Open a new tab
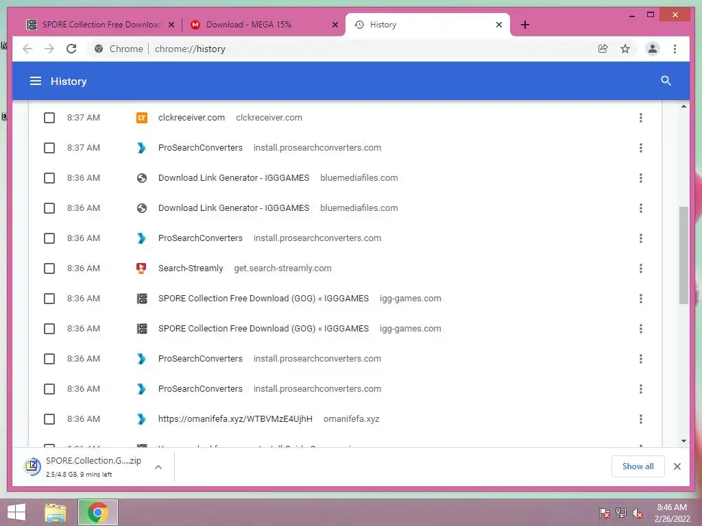Screen dimensions: 702x526 point(525,25)
